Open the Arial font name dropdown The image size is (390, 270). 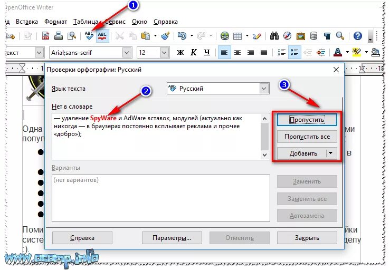point(127,52)
